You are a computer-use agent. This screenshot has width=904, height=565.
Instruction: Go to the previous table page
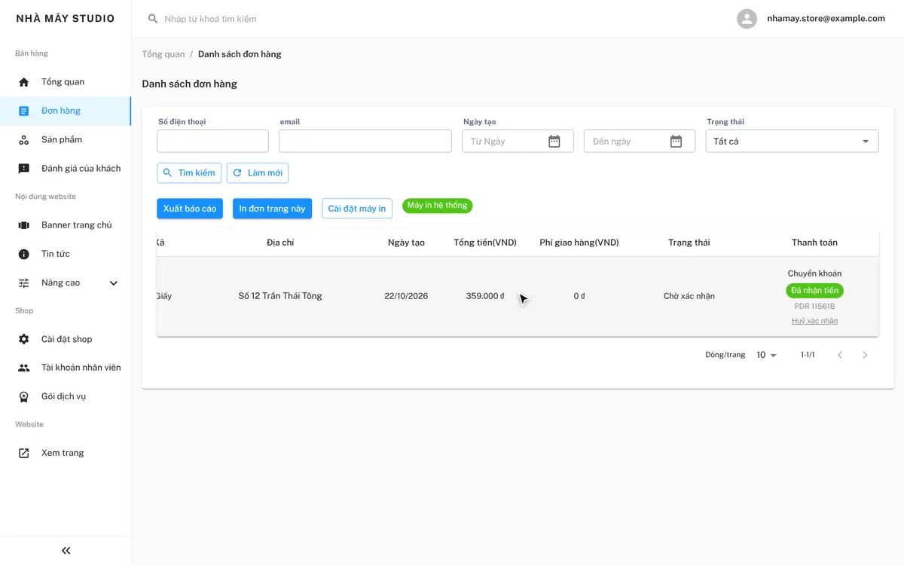pyautogui.click(x=840, y=355)
